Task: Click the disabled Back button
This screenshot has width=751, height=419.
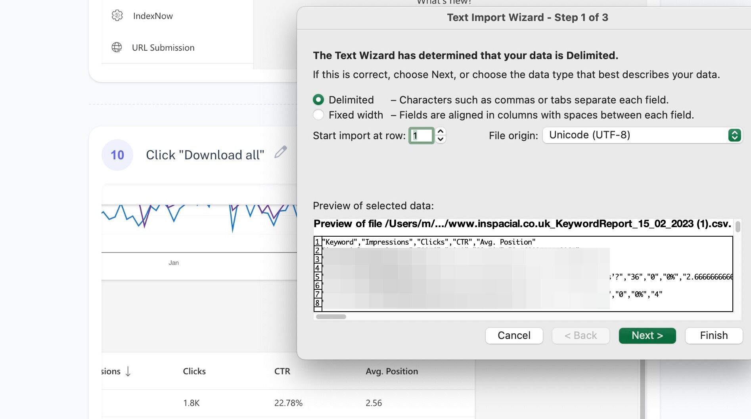Action: [580, 336]
